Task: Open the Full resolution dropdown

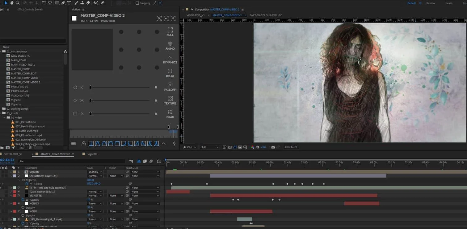Action: click(x=210, y=147)
